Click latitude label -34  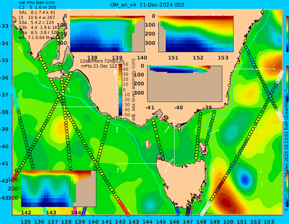[x=4, y=44]
